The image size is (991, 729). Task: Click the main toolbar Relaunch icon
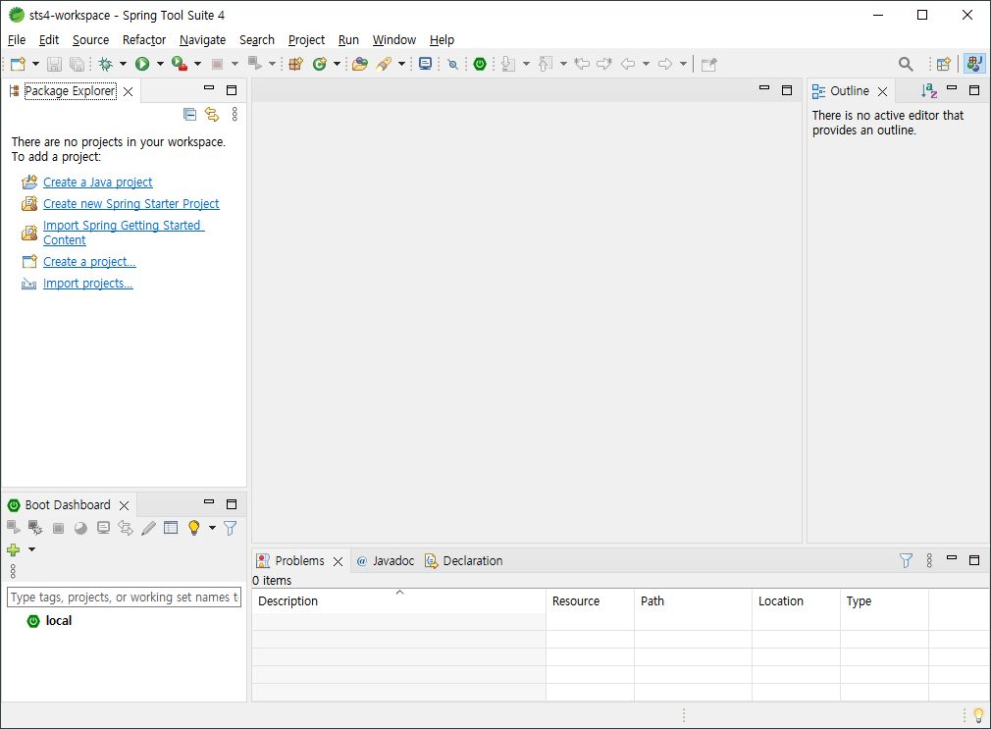[x=255, y=63]
